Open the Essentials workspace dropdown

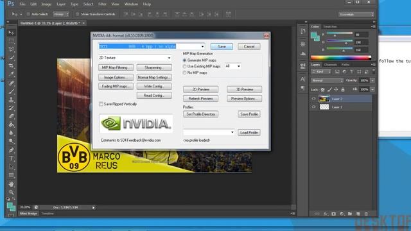point(356,14)
